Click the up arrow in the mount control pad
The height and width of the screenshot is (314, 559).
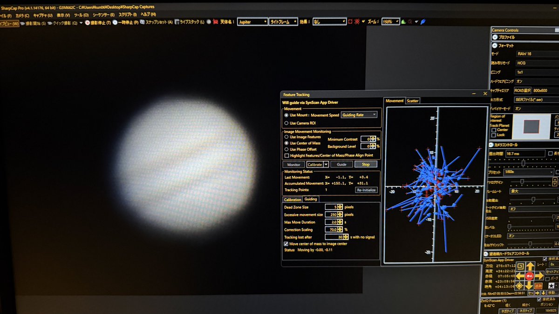click(530, 266)
